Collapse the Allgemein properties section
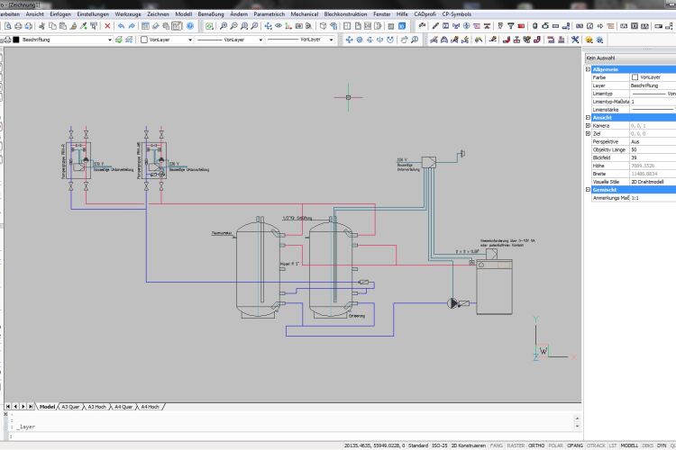The height and width of the screenshot is (450, 676). [x=589, y=69]
